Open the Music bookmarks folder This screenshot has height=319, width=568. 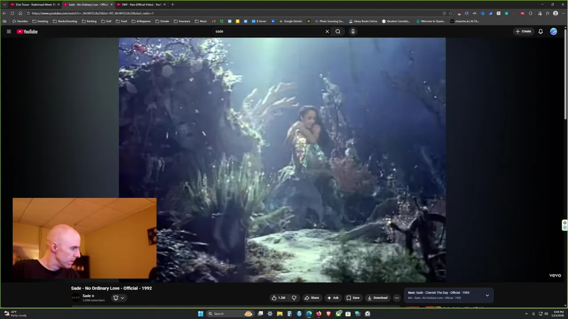pos(201,21)
